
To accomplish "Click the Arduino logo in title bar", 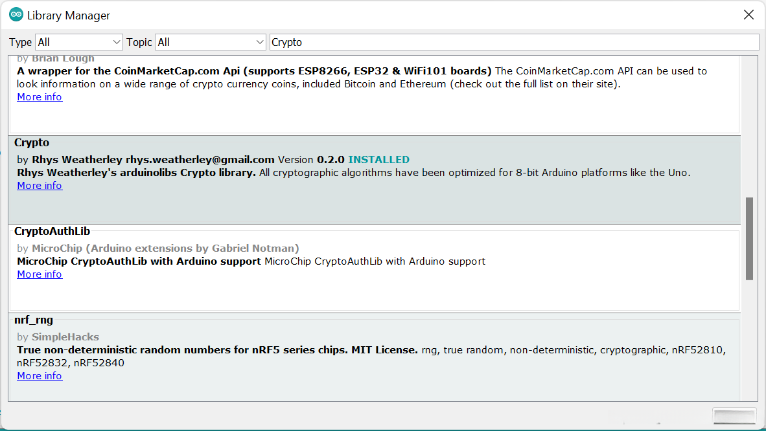I will (x=16, y=15).
